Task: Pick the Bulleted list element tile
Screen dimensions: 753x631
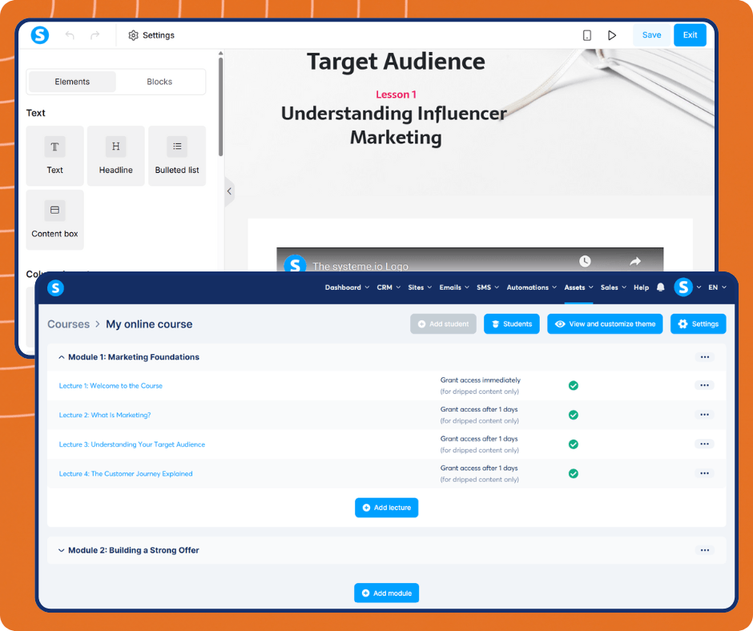Action: point(177,155)
